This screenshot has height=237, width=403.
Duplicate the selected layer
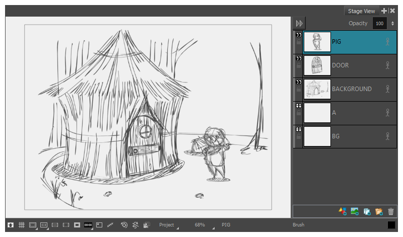367,212
